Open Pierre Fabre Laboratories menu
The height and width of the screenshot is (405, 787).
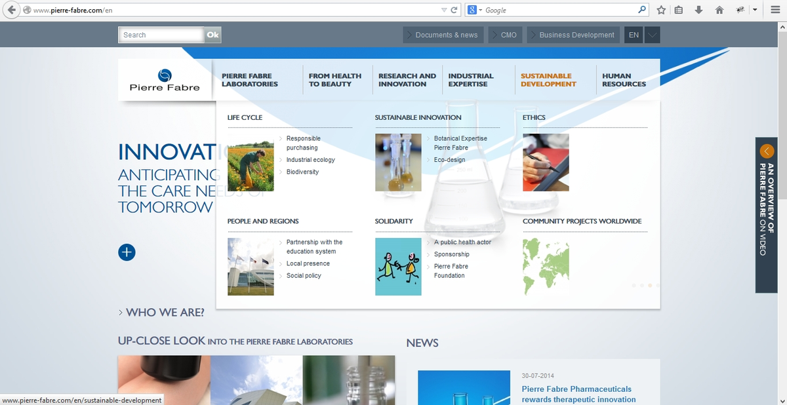click(x=250, y=80)
